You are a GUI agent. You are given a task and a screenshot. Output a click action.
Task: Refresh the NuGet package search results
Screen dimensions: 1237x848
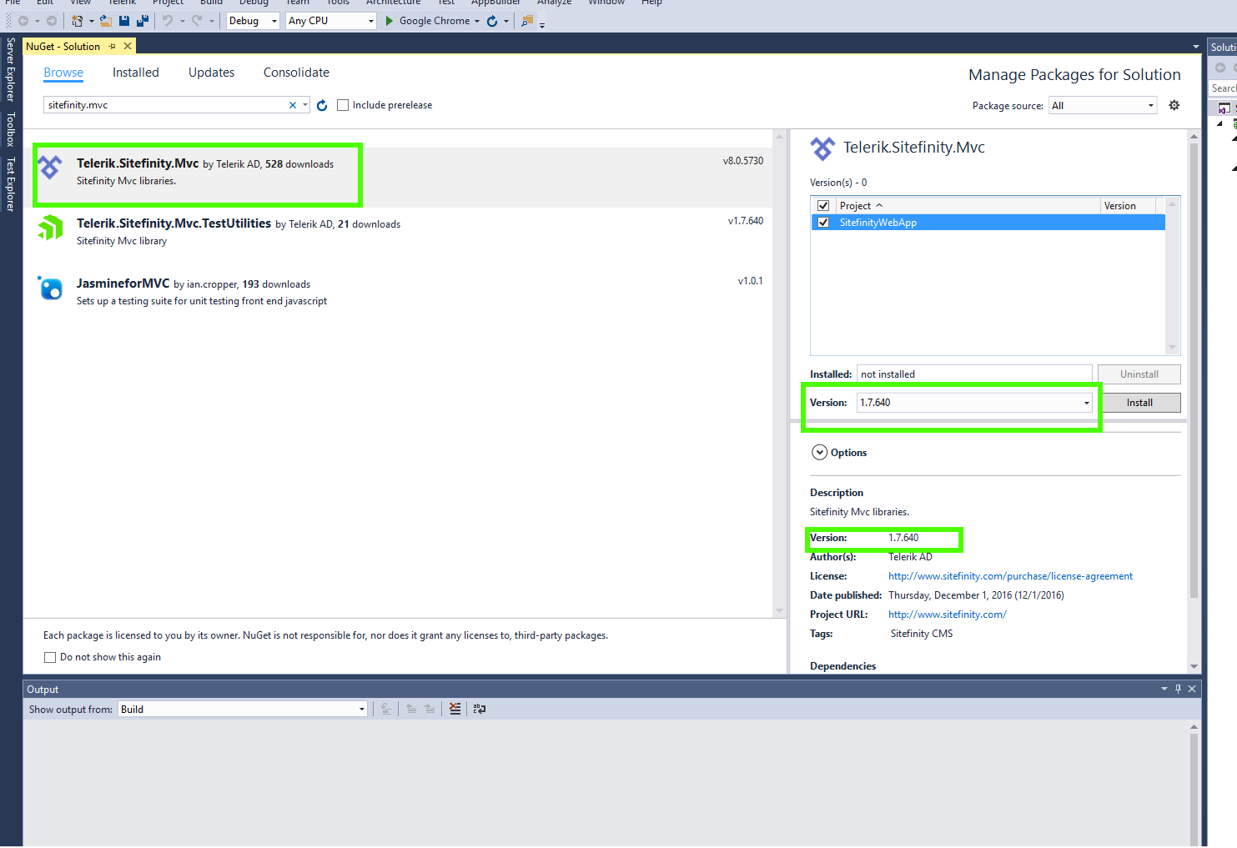tap(322, 105)
